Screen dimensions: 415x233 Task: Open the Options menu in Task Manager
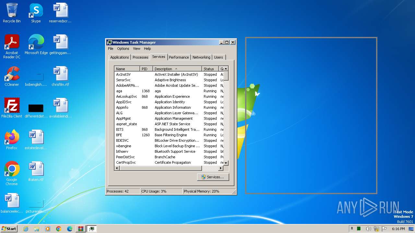(123, 49)
